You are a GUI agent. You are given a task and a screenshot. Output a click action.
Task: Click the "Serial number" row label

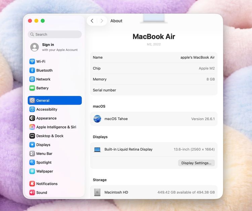104,90
